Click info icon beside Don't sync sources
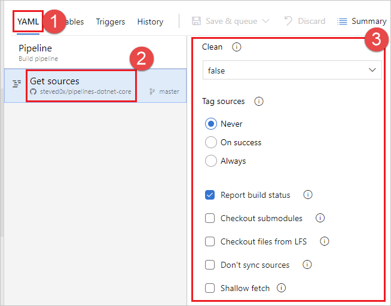This screenshot has height=306, width=391. tap(307, 265)
